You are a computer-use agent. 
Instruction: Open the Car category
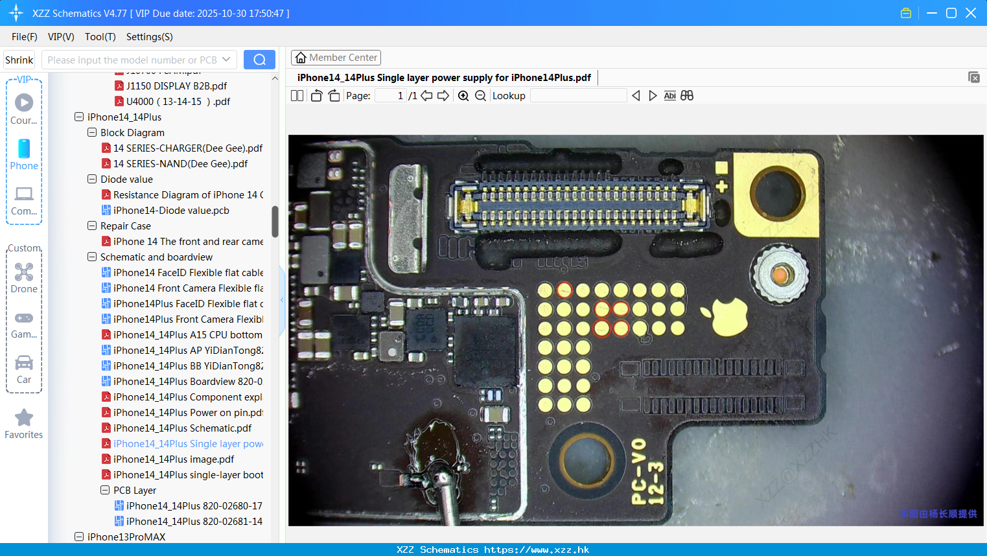click(x=24, y=369)
